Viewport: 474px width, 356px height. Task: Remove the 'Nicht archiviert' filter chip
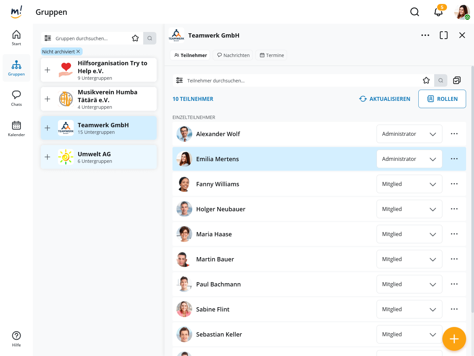[x=78, y=52]
